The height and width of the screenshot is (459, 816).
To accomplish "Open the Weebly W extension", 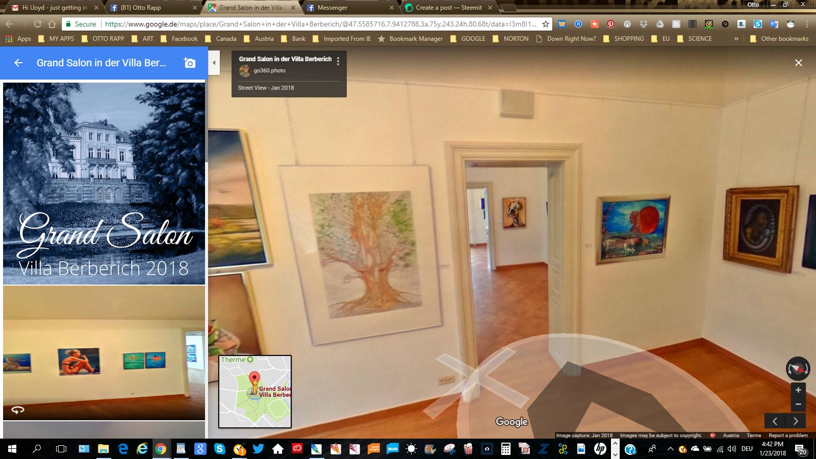I will coord(562,24).
